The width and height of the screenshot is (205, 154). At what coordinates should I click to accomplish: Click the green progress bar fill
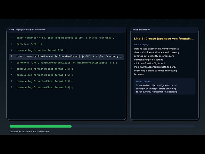click(41, 126)
